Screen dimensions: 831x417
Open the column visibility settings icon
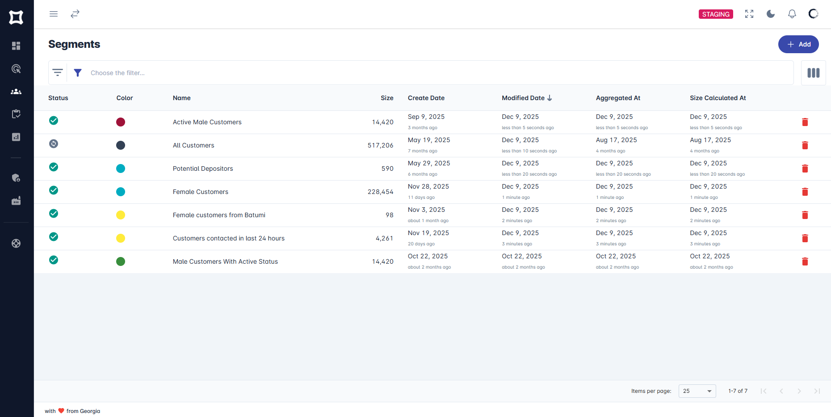[x=813, y=72]
